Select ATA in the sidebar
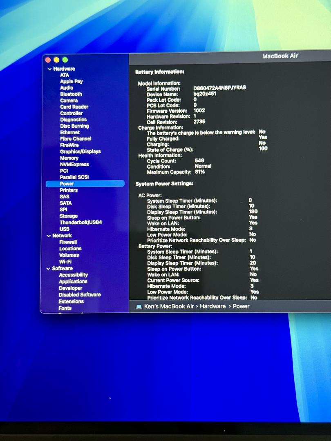Screen dimensions: 331x441 [x=65, y=75]
